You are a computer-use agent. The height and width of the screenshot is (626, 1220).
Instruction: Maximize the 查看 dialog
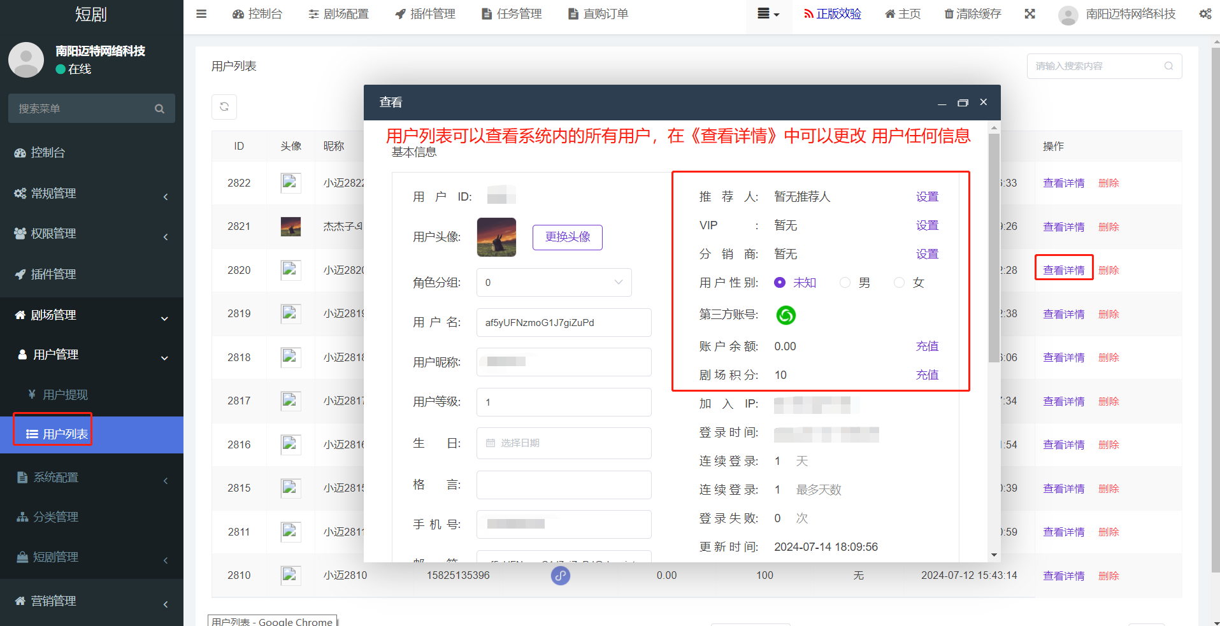coord(963,103)
